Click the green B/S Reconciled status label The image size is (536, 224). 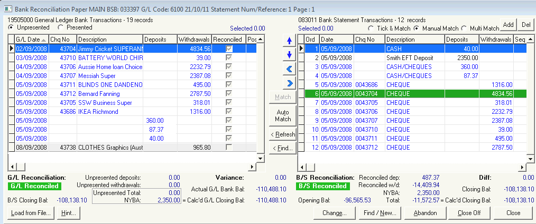[321, 186]
